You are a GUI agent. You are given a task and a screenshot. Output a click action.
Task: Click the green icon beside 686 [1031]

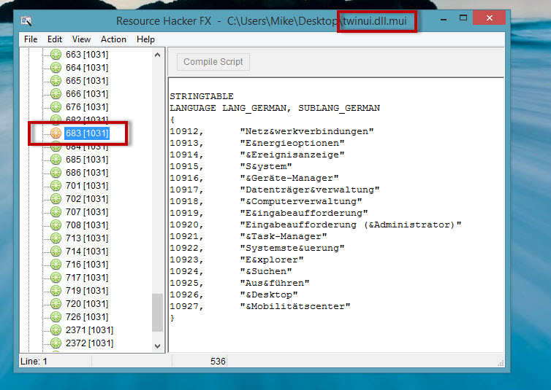click(56, 172)
